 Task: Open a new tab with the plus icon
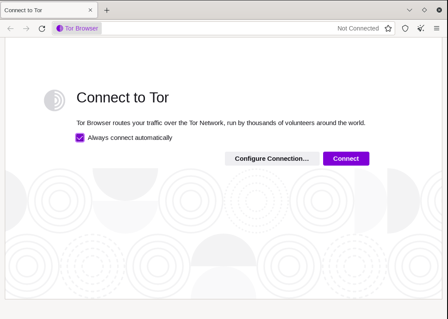point(107,10)
